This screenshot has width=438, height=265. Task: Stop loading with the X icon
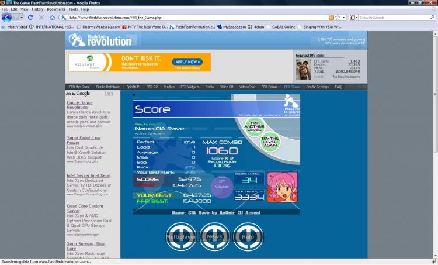coord(41,18)
